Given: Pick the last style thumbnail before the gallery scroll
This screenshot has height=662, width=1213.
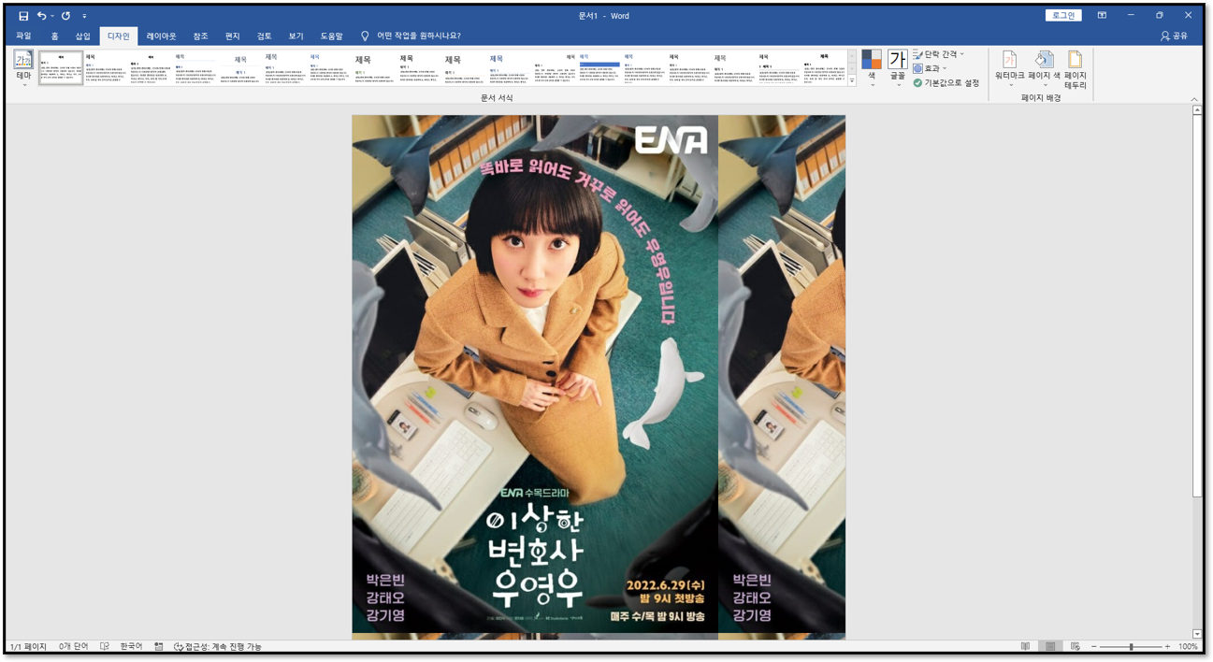Looking at the screenshot, I should coord(824,68).
